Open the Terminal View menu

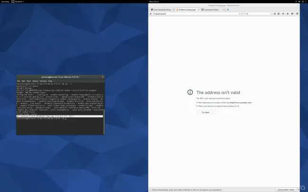click(29, 81)
